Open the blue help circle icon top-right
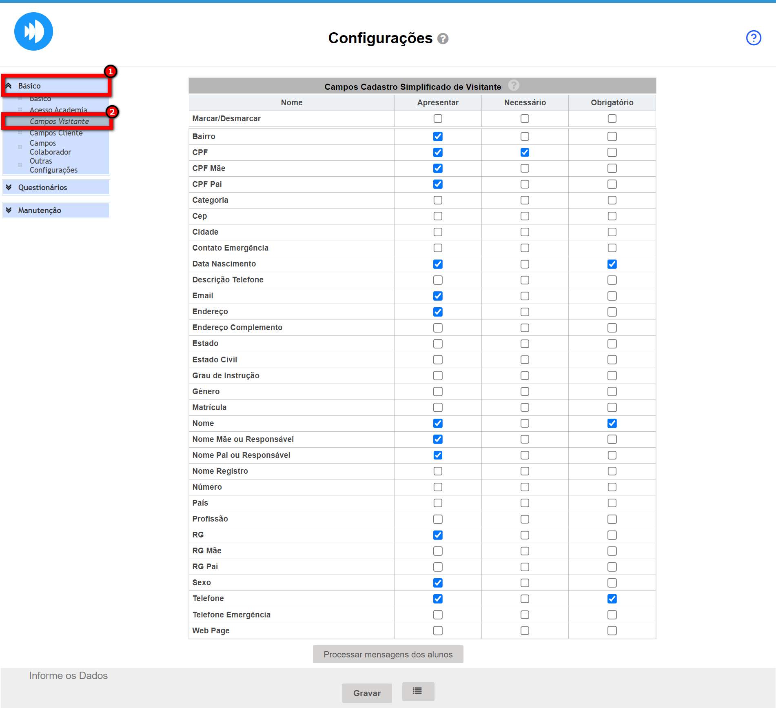The image size is (776, 708). pyautogui.click(x=753, y=38)
